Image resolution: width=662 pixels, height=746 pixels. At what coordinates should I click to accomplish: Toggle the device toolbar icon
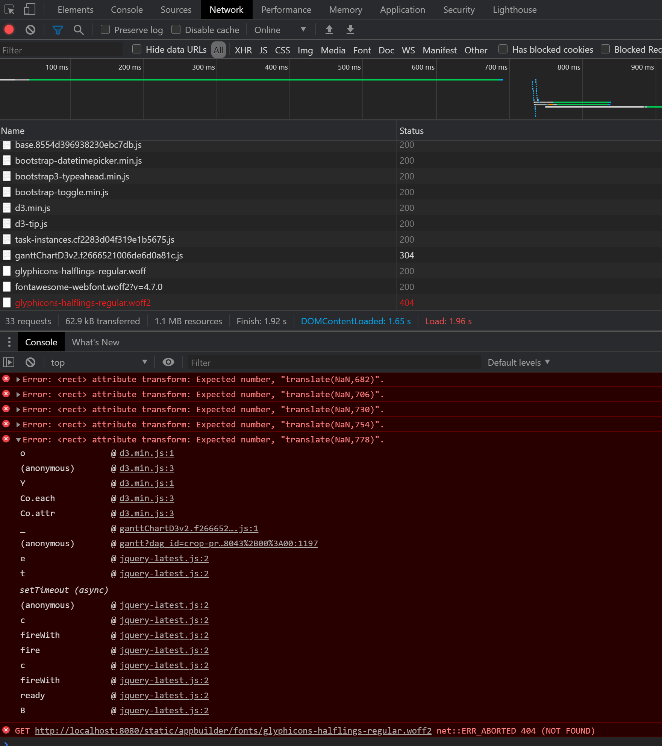[x=29, y=9]
